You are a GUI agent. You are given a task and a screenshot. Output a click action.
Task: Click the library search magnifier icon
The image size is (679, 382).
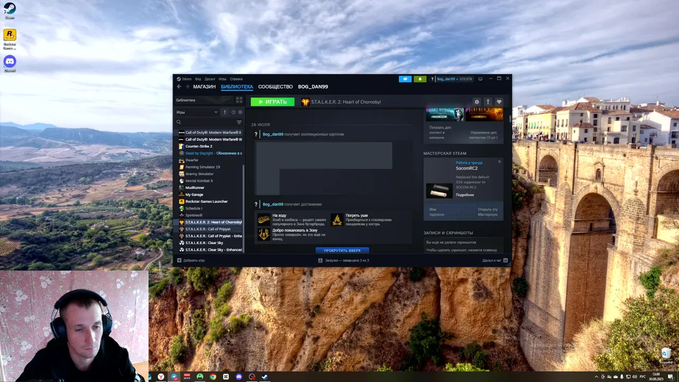[x=179, y=122]
